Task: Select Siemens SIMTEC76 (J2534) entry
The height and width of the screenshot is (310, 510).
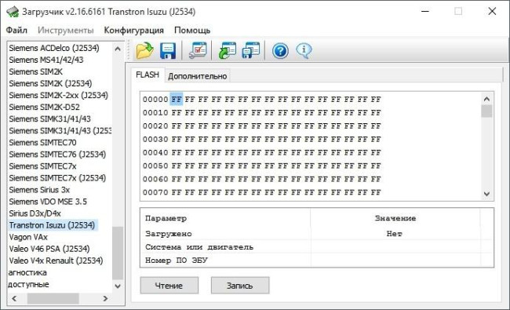Action: (57, 155)
